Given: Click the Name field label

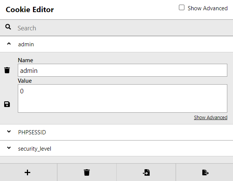Looking at the screenshot, I should (x=25, y=60).
